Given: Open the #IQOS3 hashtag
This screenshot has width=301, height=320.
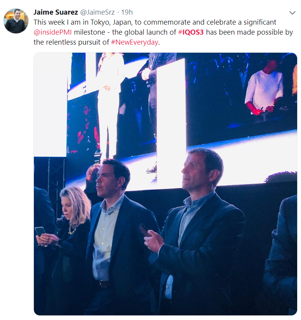Looking at the screenshot, I should 191,32.
